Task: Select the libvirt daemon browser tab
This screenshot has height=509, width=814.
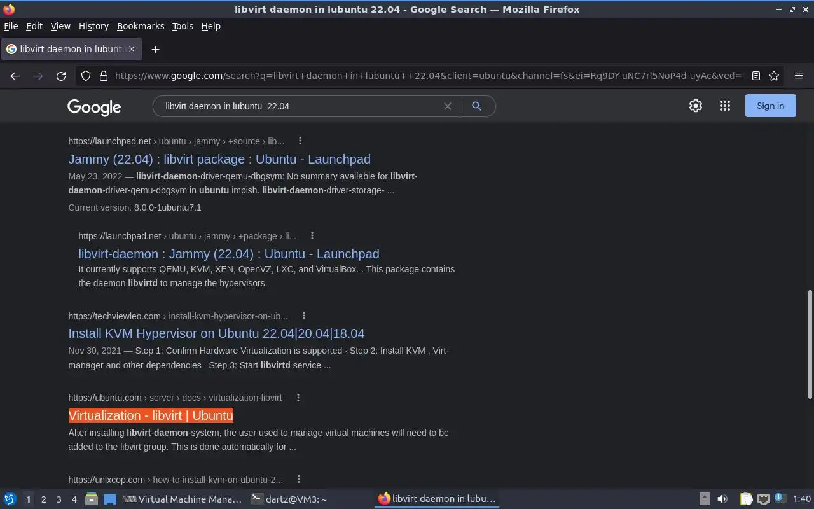Action: [x=71, y=49]
